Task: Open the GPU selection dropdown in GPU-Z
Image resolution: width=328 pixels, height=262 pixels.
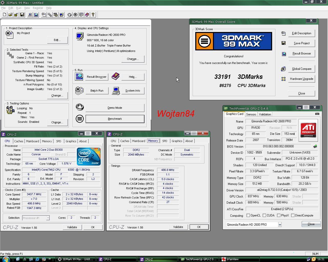Action: (280, 224)
